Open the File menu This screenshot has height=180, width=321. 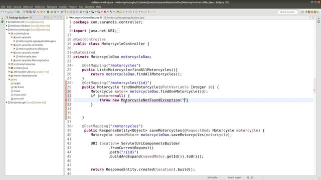coord(3,6)
